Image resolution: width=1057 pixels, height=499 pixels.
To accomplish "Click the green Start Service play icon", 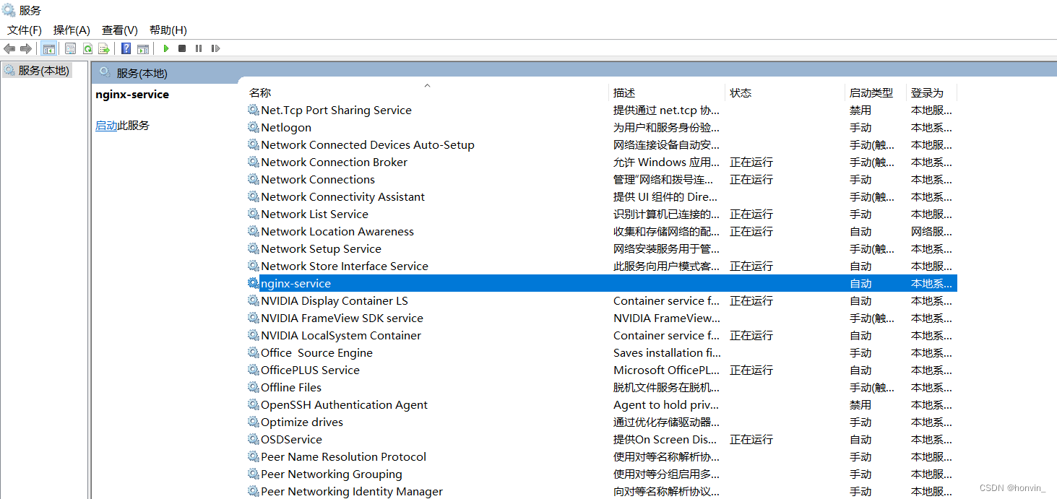I will coord(166,48).
